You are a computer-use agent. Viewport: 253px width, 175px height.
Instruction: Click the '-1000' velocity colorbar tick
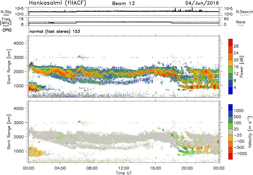point(240,154)
